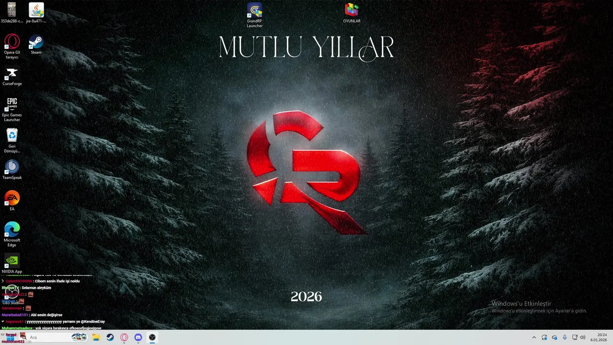Click the microphone tray icon

[565, 337]
